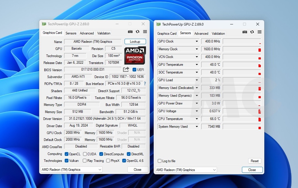Click the refresh icon in Graphics Card window
Viewport: 298px width, 188px height.
pos(138,32)
